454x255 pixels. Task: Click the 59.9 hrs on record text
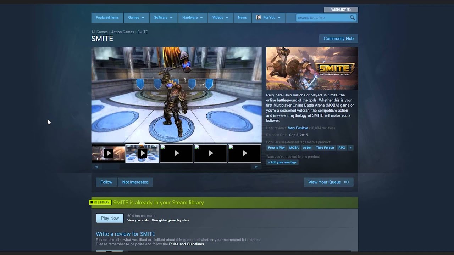tap(141, 216)
